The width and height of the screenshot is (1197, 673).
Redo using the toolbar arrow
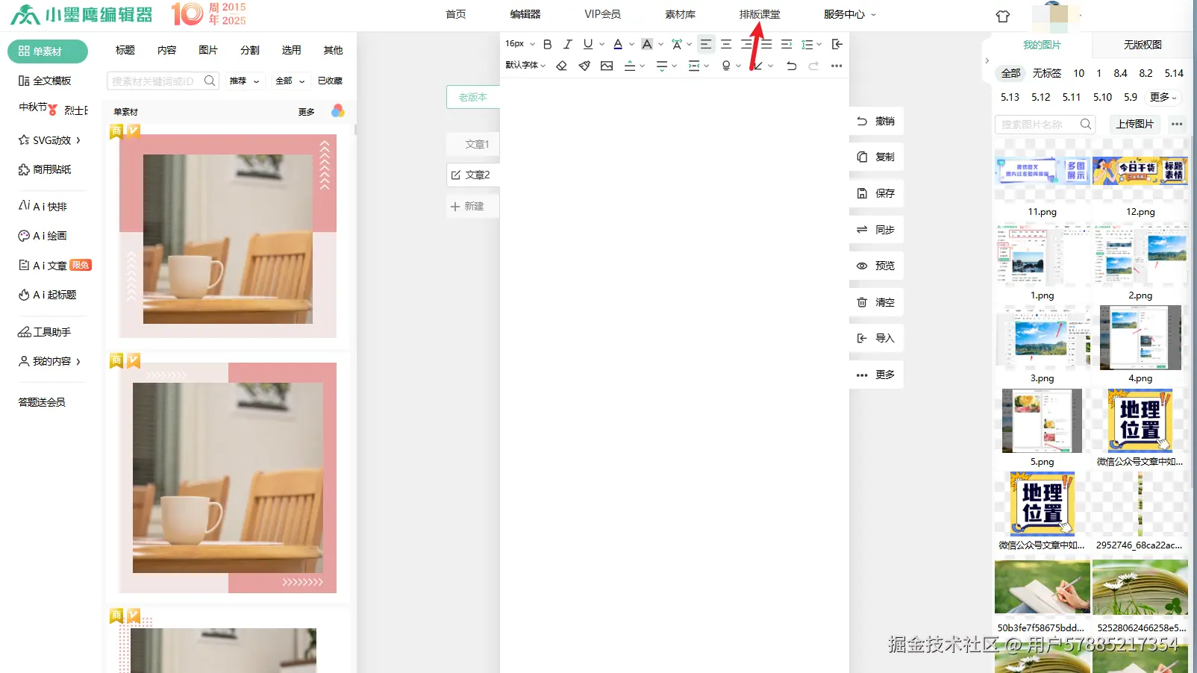point(814,66)
